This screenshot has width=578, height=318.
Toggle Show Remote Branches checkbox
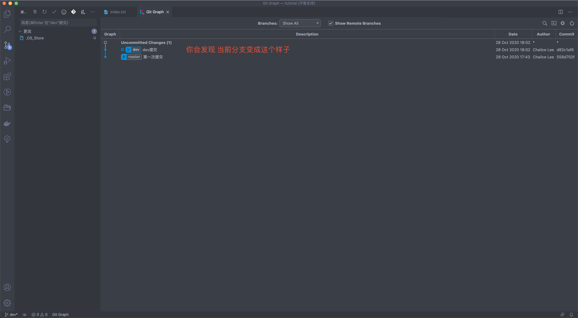click(331, 23)
